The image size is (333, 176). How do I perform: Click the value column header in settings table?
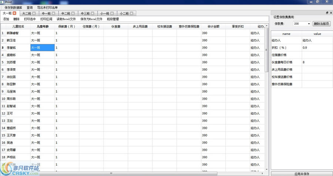tap(317, 34)
